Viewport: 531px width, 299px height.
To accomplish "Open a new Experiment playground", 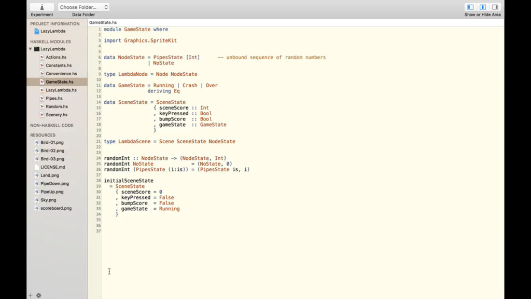I will [41, 7].
